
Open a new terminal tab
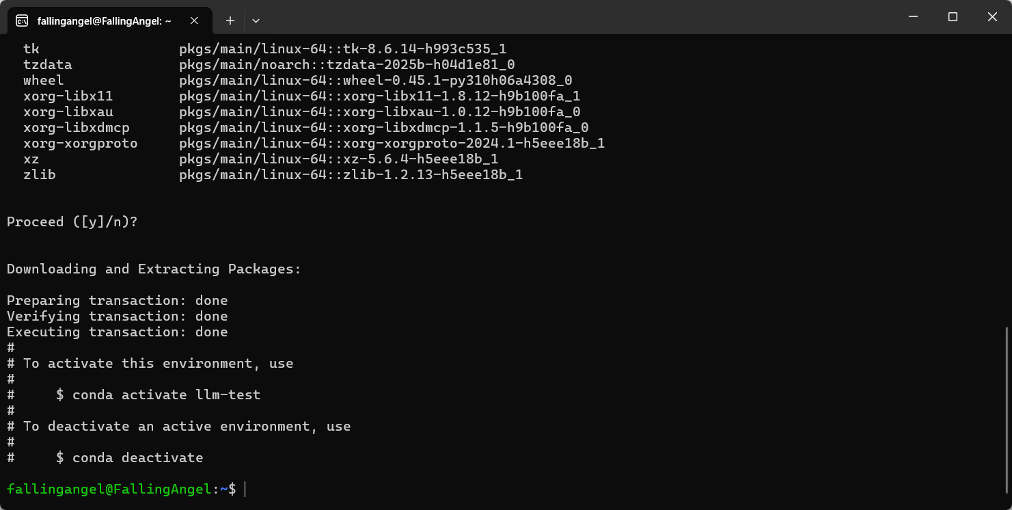point(230,21)
